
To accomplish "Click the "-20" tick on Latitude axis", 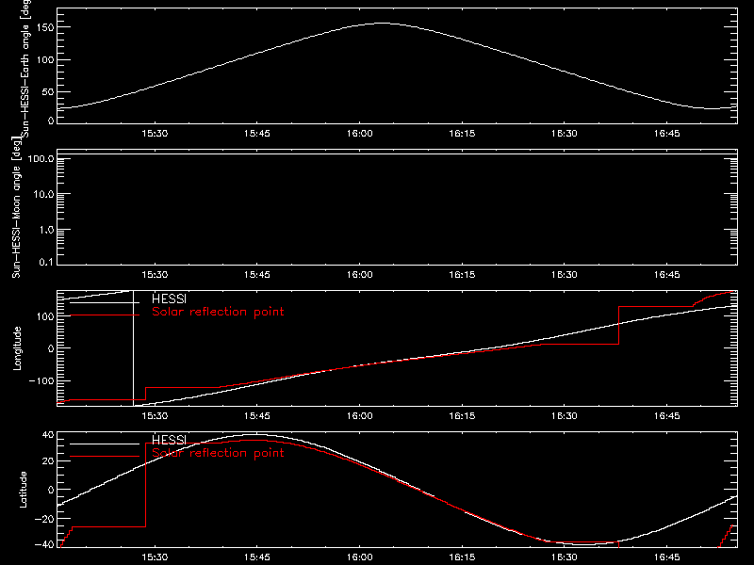I will 44,519.
